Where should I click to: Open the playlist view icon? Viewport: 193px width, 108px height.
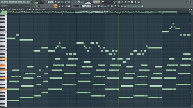(95, 6)
